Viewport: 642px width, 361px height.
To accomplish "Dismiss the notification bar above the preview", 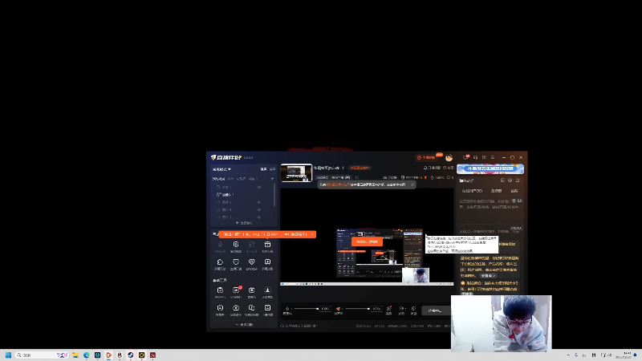I will 412,185.
